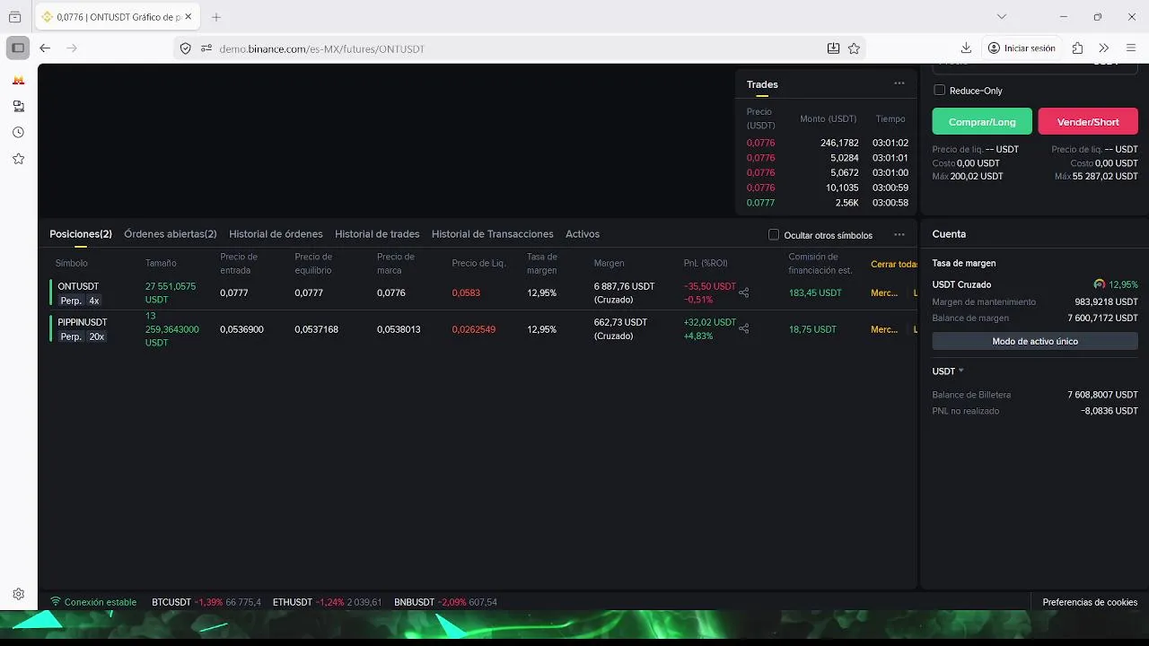Viewport: 1149px width, 646px height.
Task: Click trade row at 03:00:58
Action: tap(828, 203)
